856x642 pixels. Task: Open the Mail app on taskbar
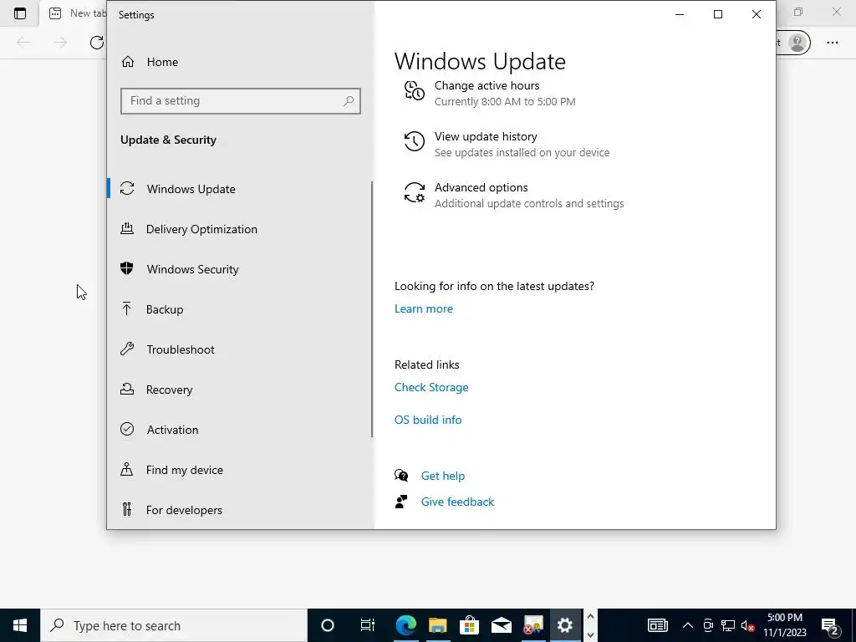pyautogui.click(x=502, y=625)
